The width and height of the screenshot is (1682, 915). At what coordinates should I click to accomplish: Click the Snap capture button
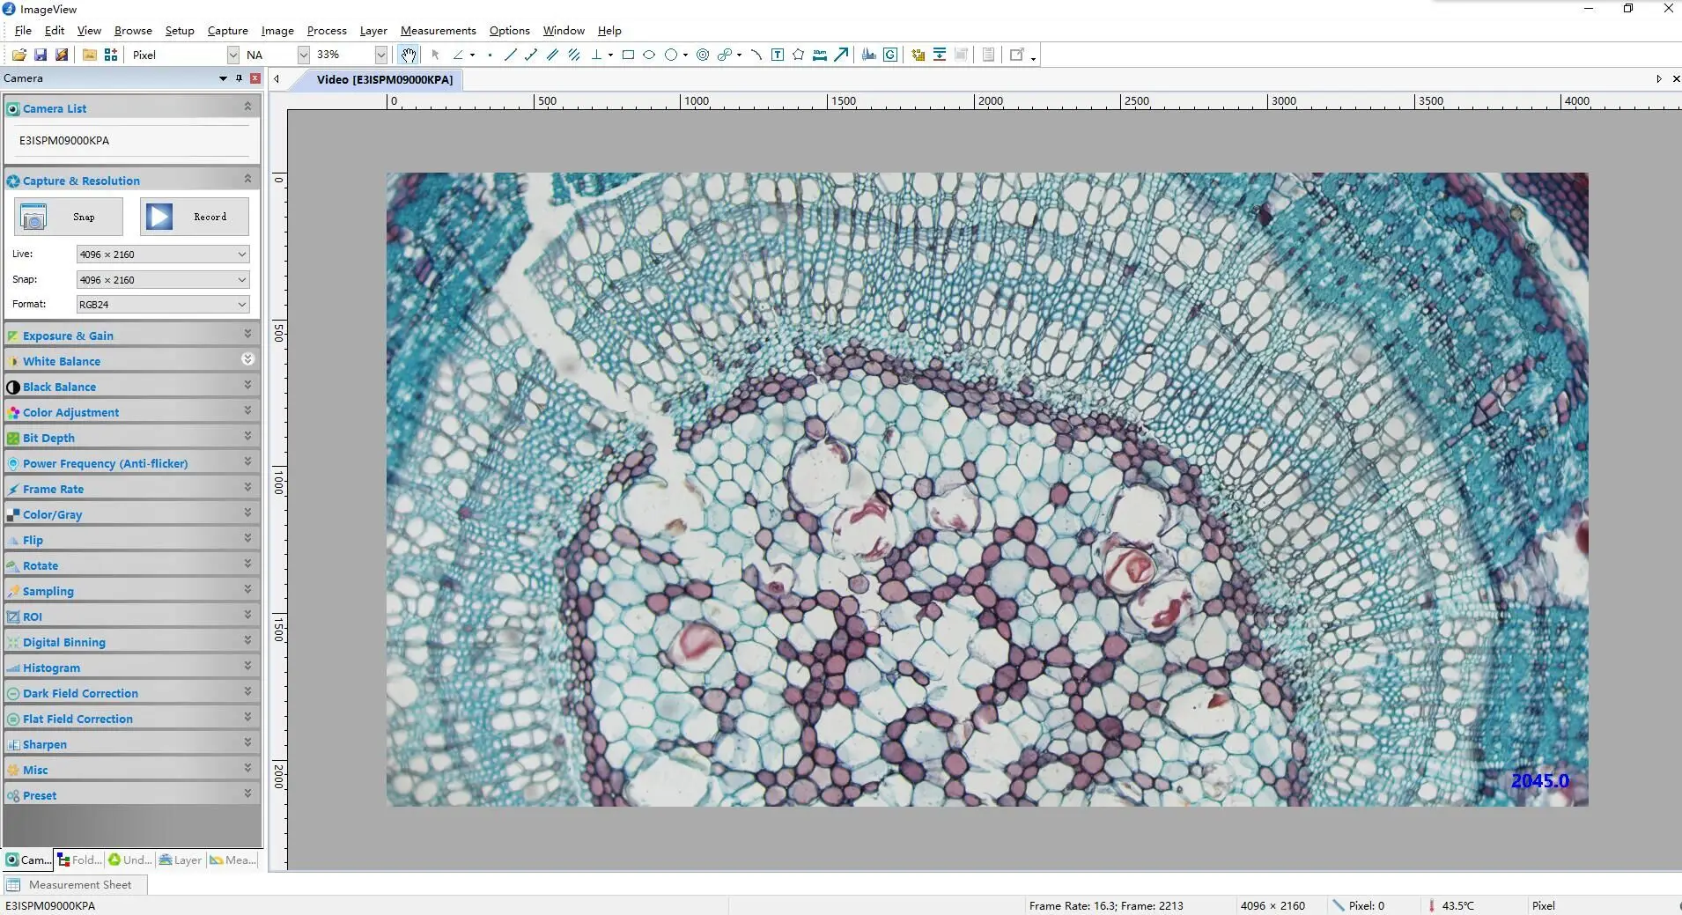point(68,217)
